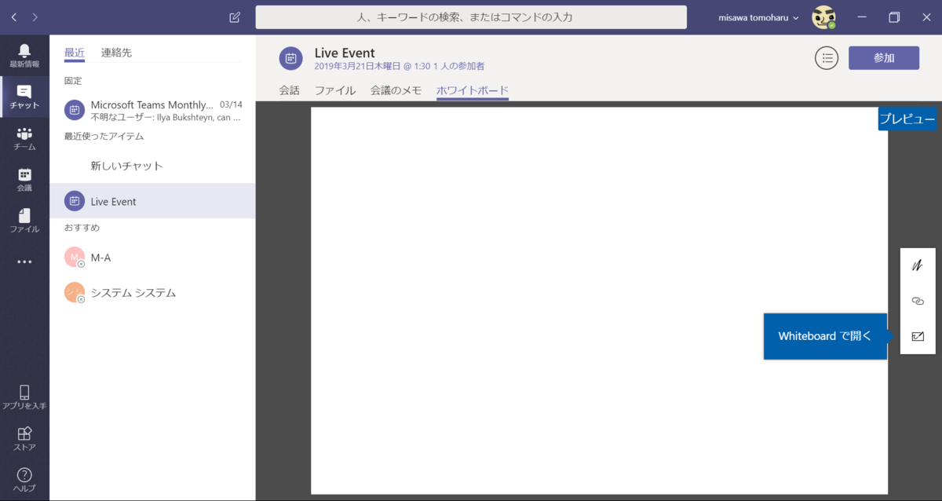Open Help (ヘルプ) question mark icon
Screen dimensions: 942x501
click(x=24, y=479)
